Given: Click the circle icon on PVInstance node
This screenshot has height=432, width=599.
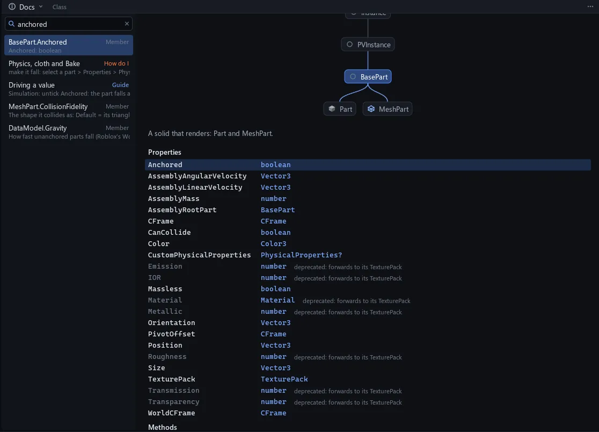Looking at the screenshot, I should tap(349, 45).
